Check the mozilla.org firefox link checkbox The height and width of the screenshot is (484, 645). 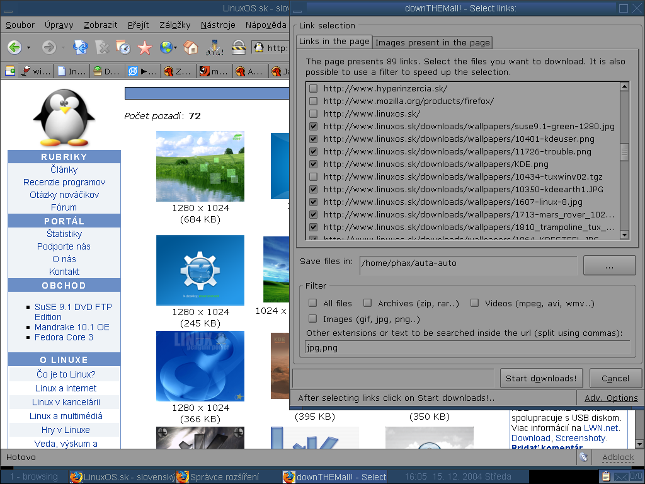314,101
